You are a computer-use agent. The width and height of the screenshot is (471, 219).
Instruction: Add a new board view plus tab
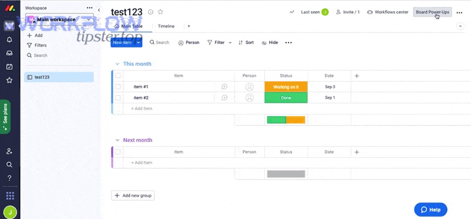[x=188, y=26]
